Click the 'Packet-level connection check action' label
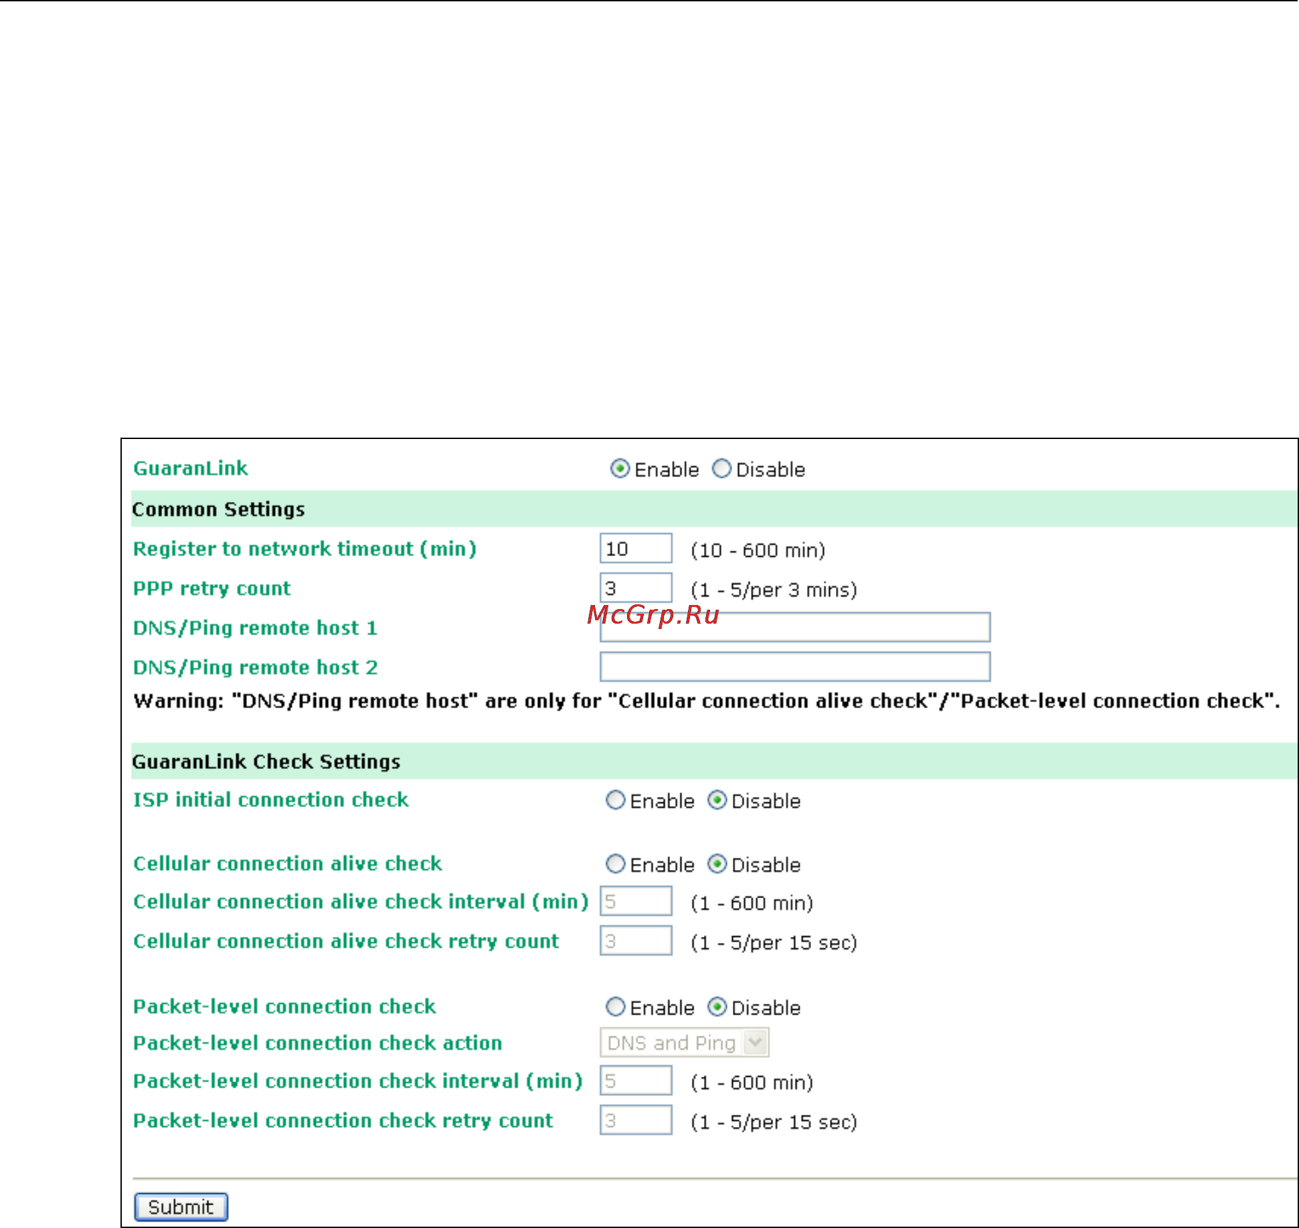 click(317, 1043)
